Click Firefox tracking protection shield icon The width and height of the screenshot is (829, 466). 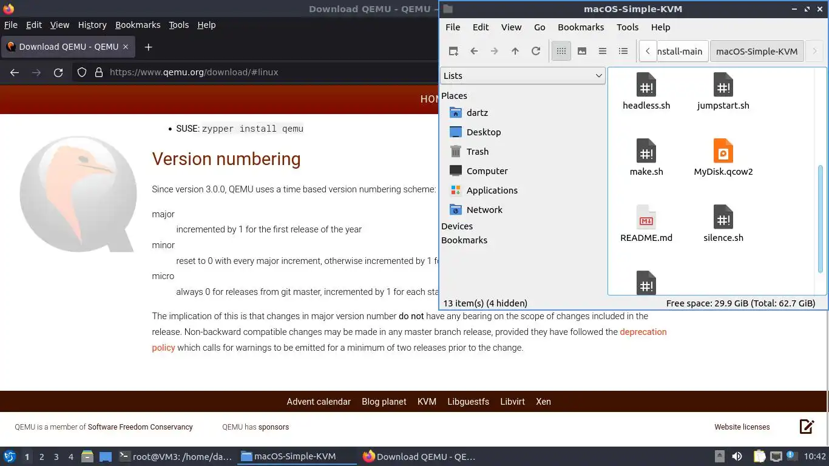82,72
